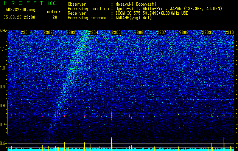Image resolution: width=238 pixels, height=151 pixels.
Task: Click the 0.7 kHz axis label
Action: tap(3, 125)
